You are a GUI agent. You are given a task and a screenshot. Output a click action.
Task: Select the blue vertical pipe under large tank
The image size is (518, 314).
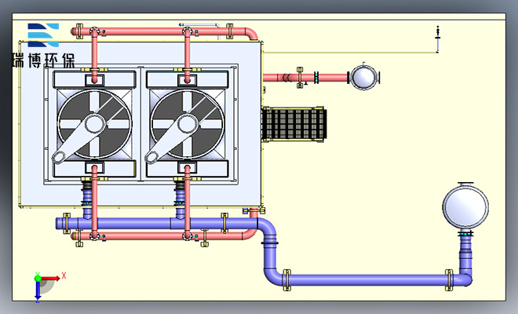[x=465, y=251]
